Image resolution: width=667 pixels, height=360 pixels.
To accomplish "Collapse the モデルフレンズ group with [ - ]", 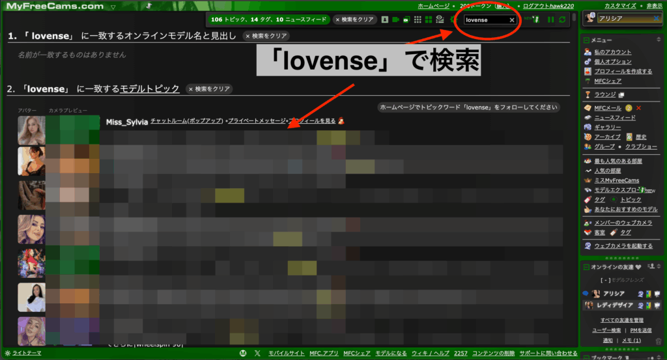I will point(605,280).
